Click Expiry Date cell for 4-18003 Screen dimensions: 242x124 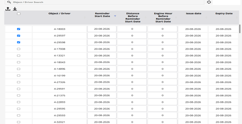click(x=223, y=29)
